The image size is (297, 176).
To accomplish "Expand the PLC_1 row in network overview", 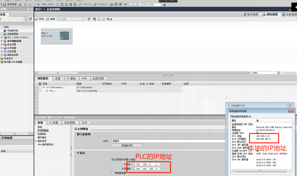I will tap(47, 91).
